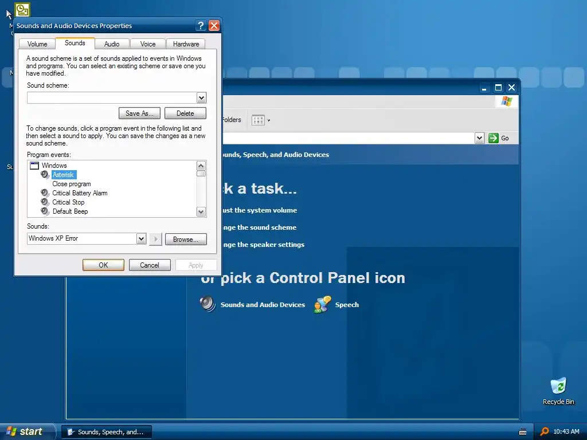The image size is (587, 440).
Task: Select Critical Battery Alarm event
Action: point(80,193)
